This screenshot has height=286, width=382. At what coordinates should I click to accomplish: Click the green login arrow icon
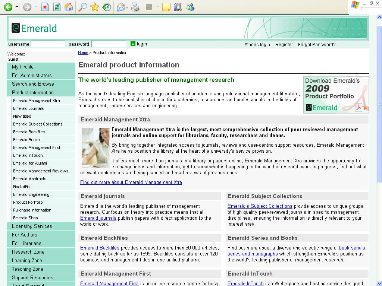[x=133, y=44]
